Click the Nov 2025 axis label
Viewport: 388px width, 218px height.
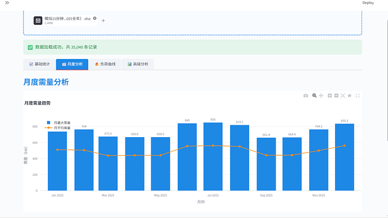coord(319,196)
